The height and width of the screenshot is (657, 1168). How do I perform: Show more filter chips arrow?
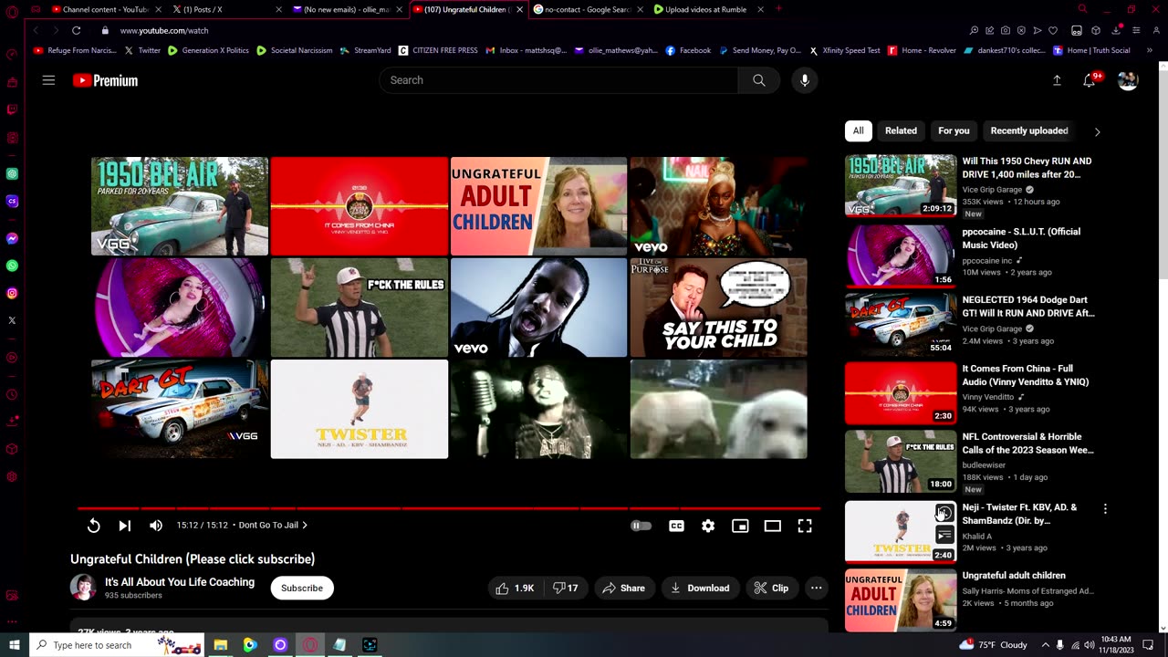click(1097, 131)
